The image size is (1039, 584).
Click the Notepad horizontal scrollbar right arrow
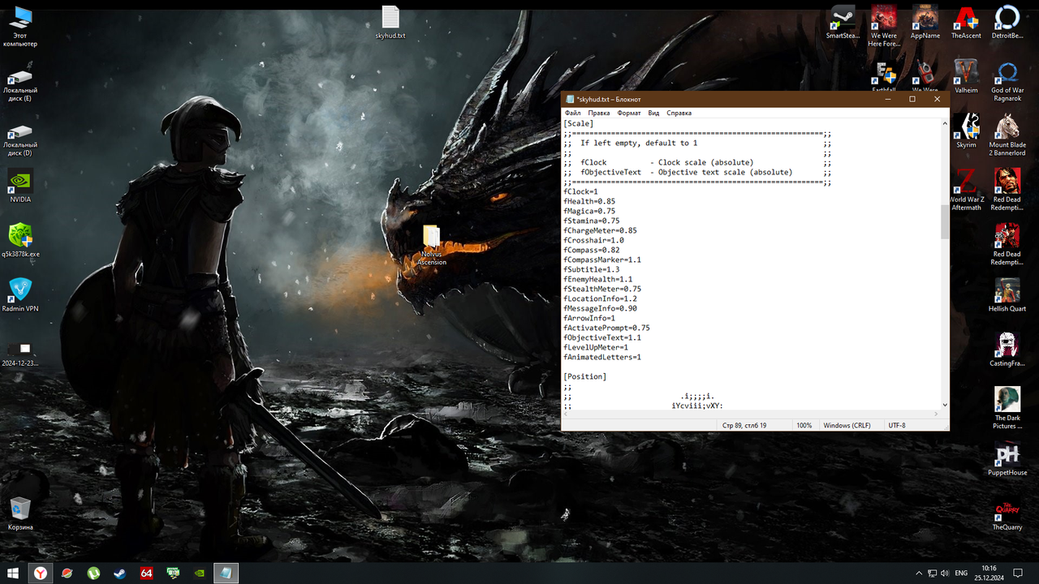936,414
